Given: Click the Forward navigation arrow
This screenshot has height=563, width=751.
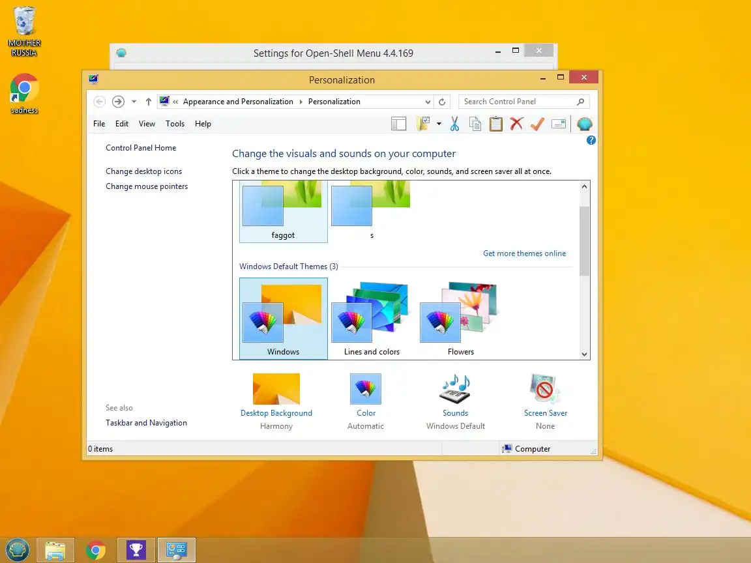Looking at the screenshot, I should click(118, 102).
